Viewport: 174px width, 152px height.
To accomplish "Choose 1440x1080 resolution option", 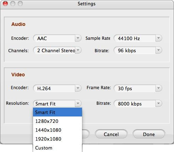I will pos(58,130).
